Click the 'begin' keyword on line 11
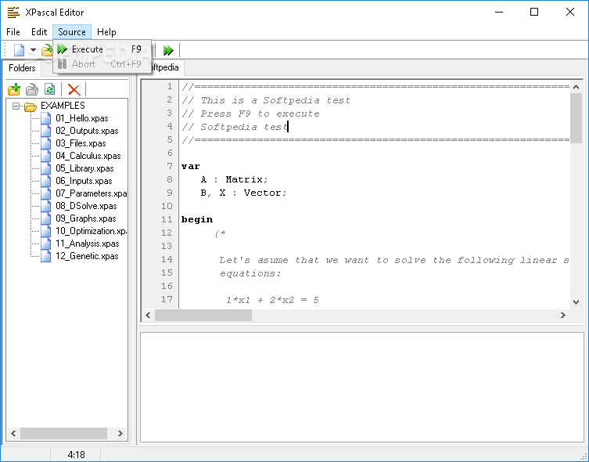This screenshot has width=589, height=462. (x=197, y=219)
